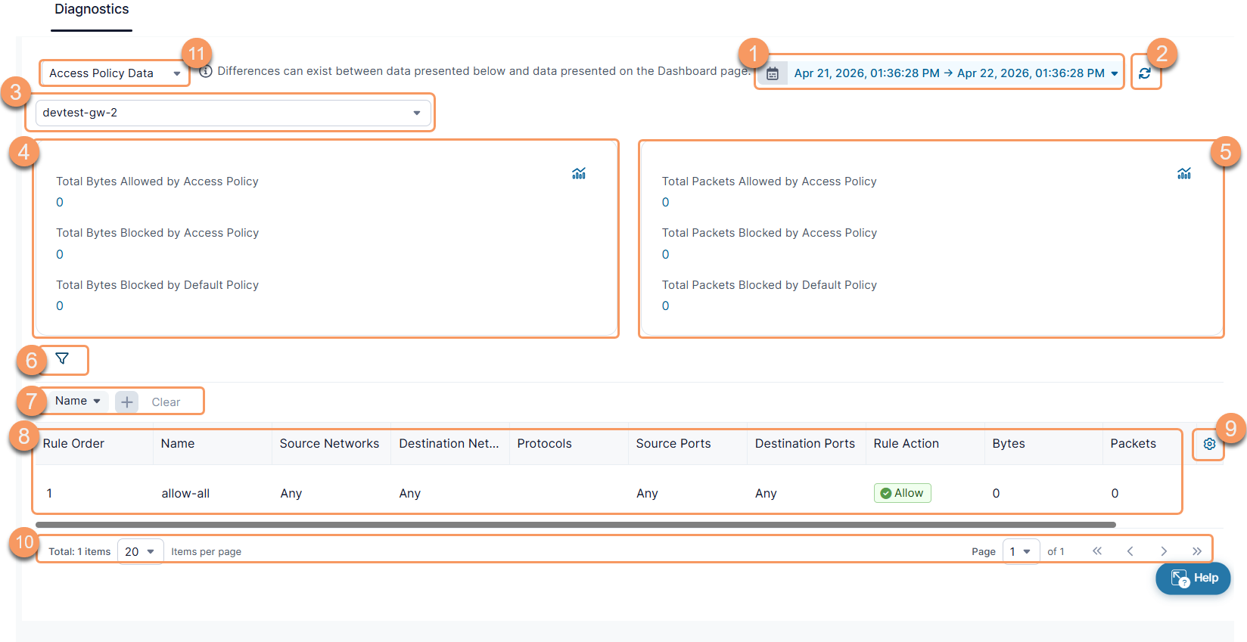1247x642 pixels.
Task: Click Total Bytes Allowed by Access Policy value
Action: pyautogui.click(x=60, y=203)
